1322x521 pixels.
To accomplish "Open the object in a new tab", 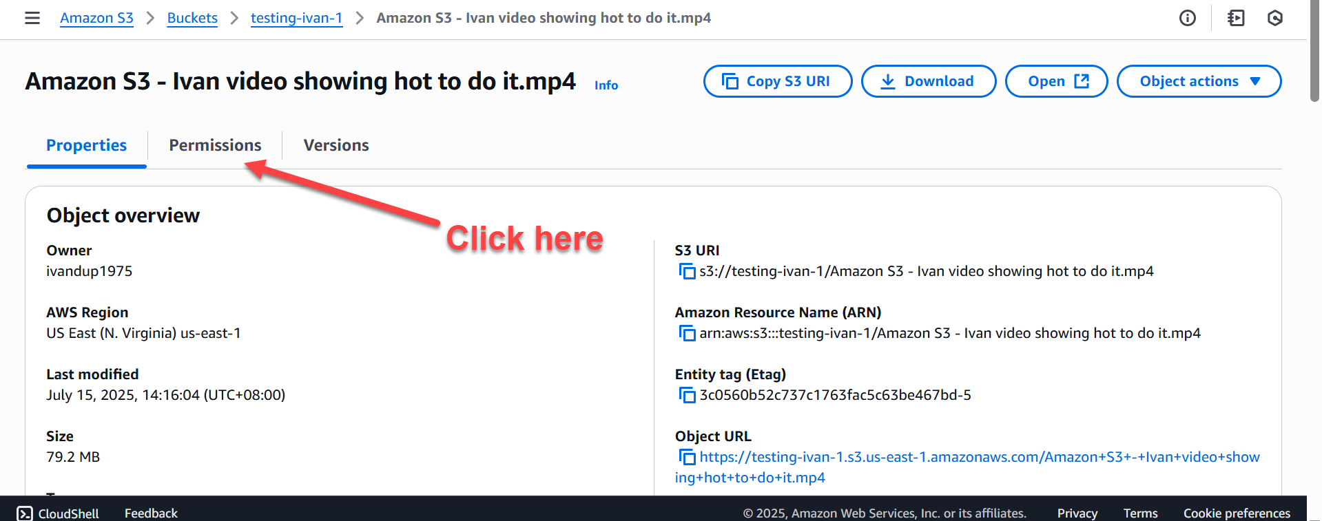I will pyautogui.click(x=1056, y=81).
